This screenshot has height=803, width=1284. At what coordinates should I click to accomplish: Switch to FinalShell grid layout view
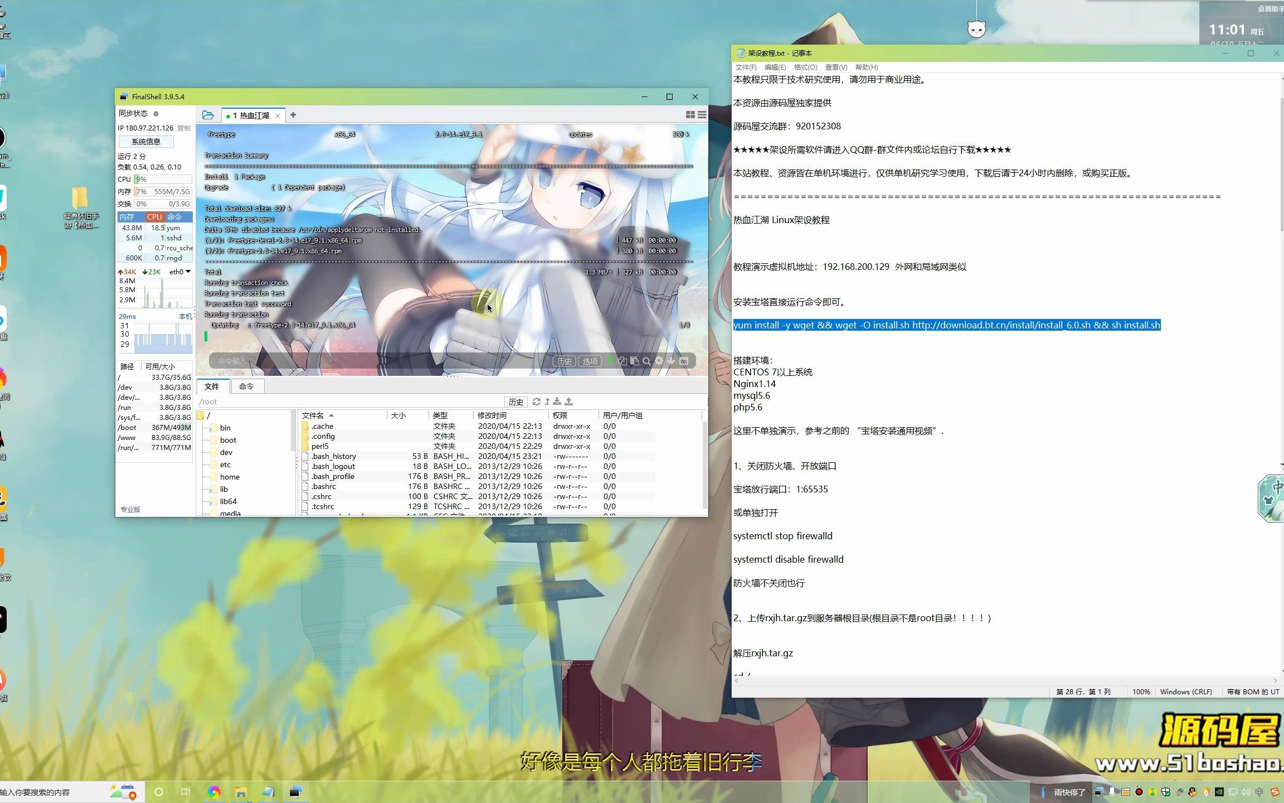[690, 114]
